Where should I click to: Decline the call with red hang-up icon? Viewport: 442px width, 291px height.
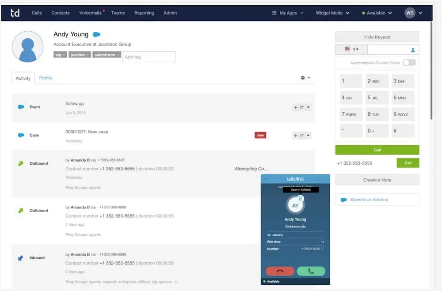(x=279, y=271)
